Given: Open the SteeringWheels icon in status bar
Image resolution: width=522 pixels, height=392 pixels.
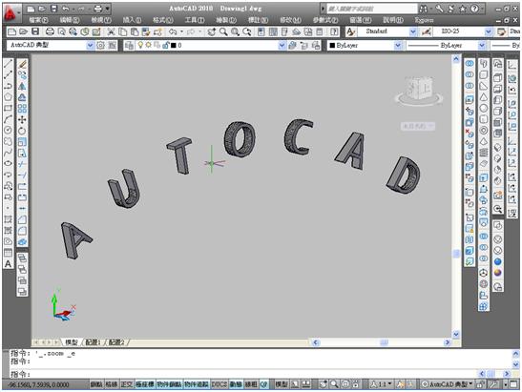Looking at the screenshot, I should 345,384.
